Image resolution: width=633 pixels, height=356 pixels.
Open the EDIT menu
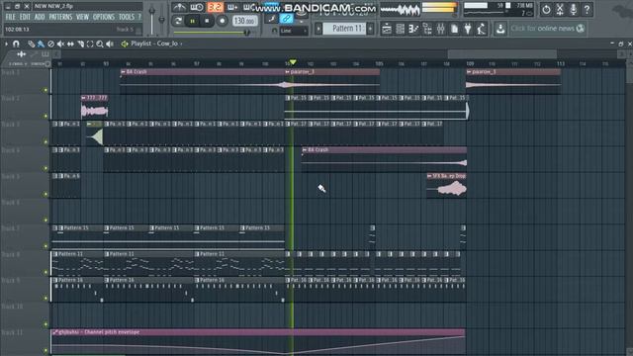tap(25, 17)
